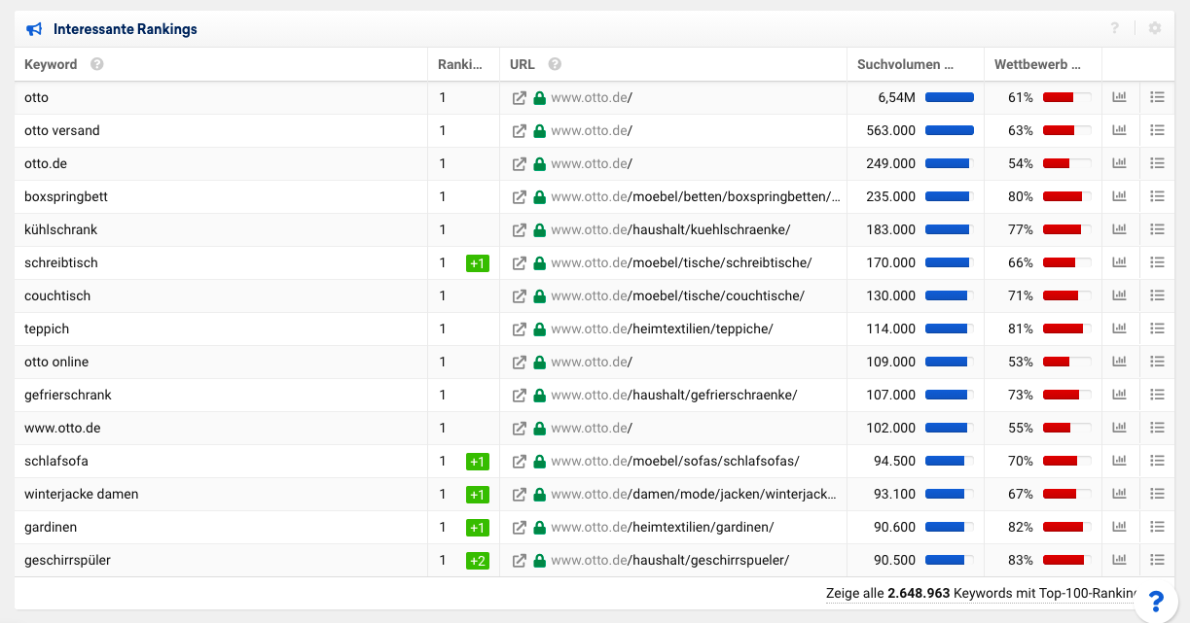Screen dimensions: 1190x623
Task: Open the damen/mode/jacken URL link
Action: point(693,494)
